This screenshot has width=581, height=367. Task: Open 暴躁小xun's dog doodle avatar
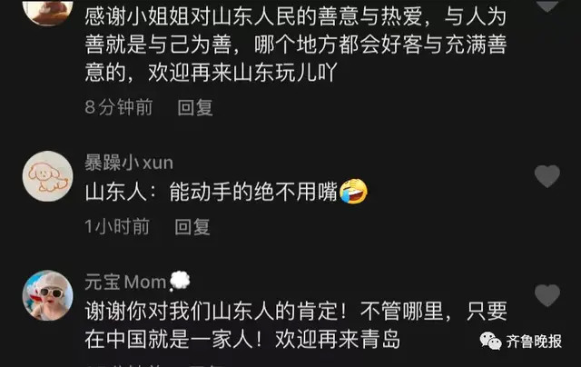pyautogui.click(x=48, y=176)
